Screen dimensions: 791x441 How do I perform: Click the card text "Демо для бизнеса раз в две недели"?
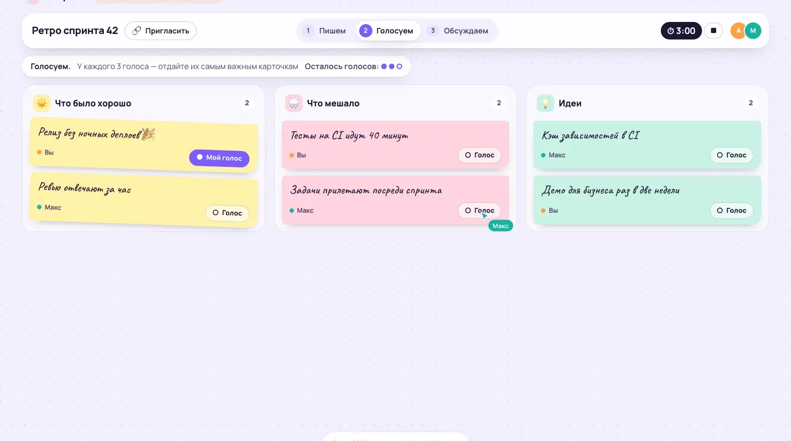[611, 191]
